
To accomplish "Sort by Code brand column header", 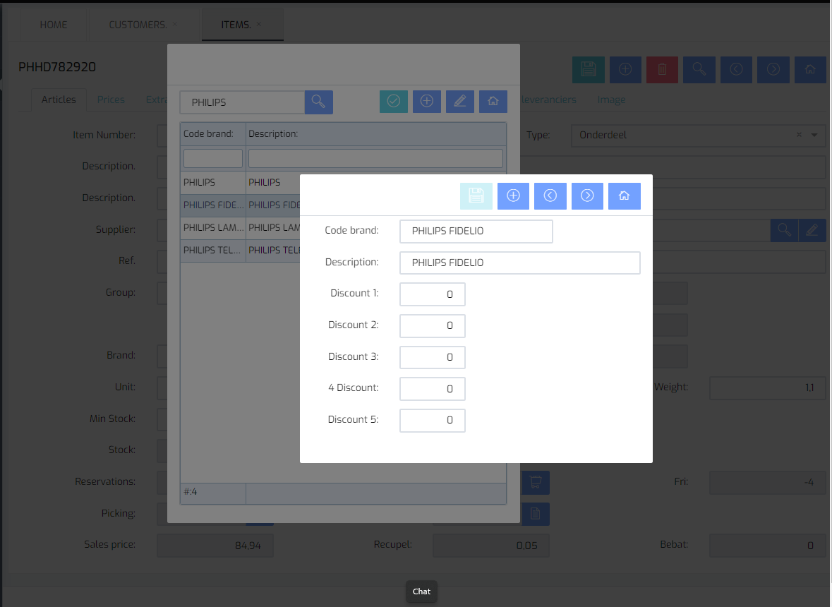I will [213, 134].
